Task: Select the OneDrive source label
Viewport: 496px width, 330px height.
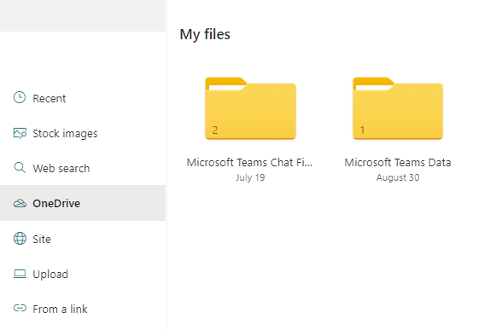Action: 56,203
